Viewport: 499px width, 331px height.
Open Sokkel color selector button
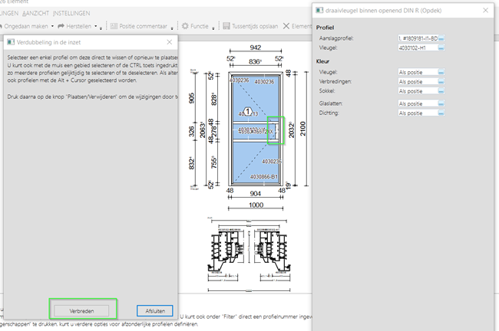pos(441,91)
